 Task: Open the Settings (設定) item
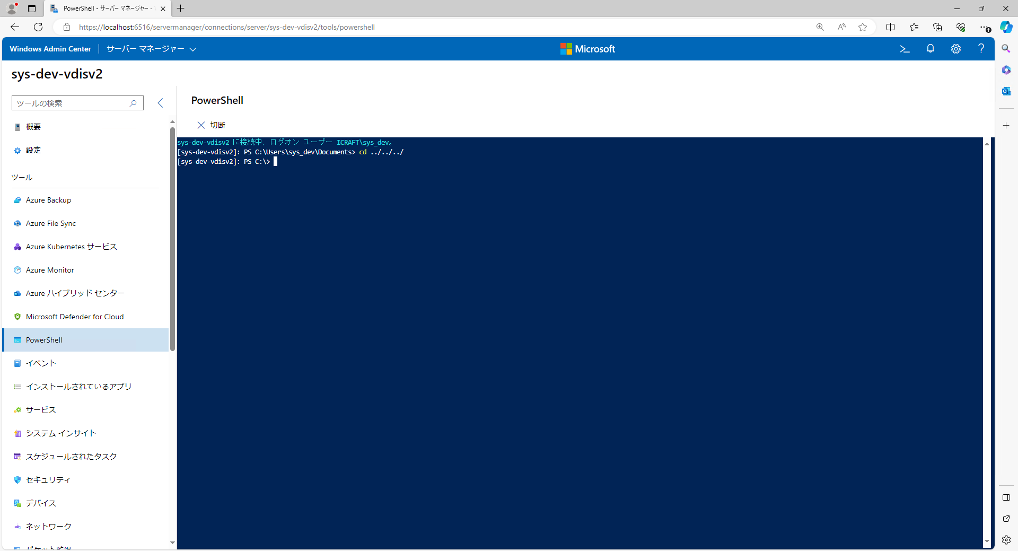(85, 150)
